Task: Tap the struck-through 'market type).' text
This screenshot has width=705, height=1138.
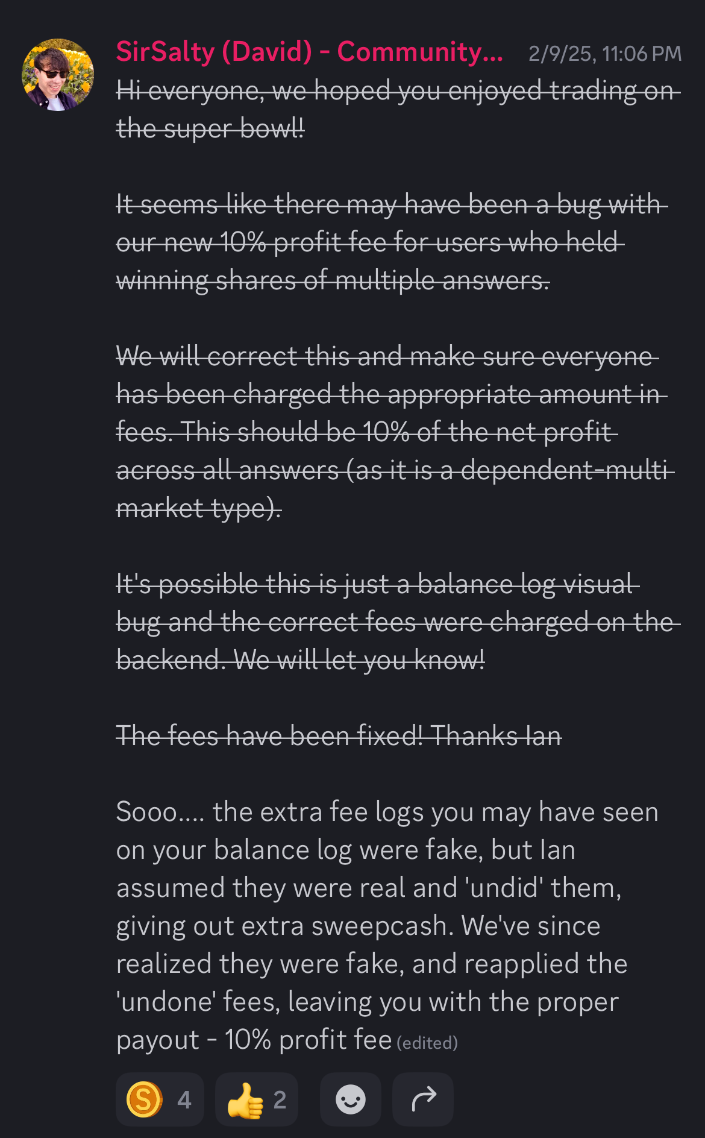Action: click(x=199, y=508)
